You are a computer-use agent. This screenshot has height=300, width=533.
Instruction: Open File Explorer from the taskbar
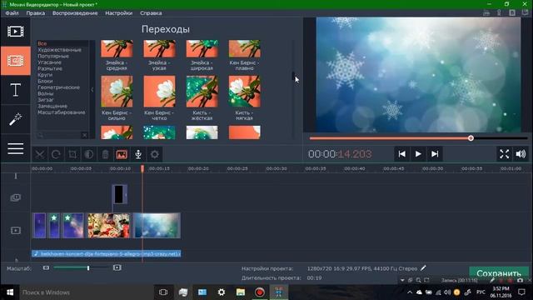241,292
